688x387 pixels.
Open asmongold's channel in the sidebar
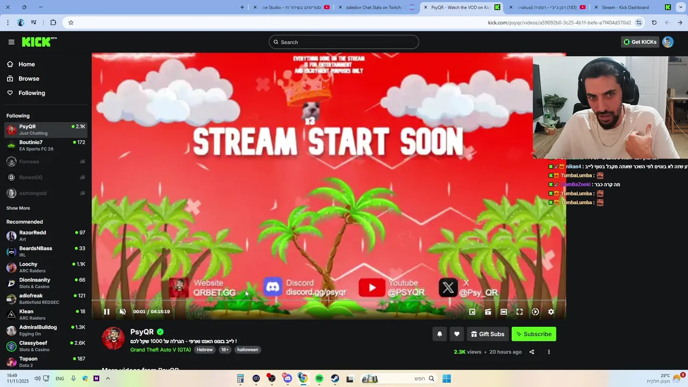click(x=46, y=193)
